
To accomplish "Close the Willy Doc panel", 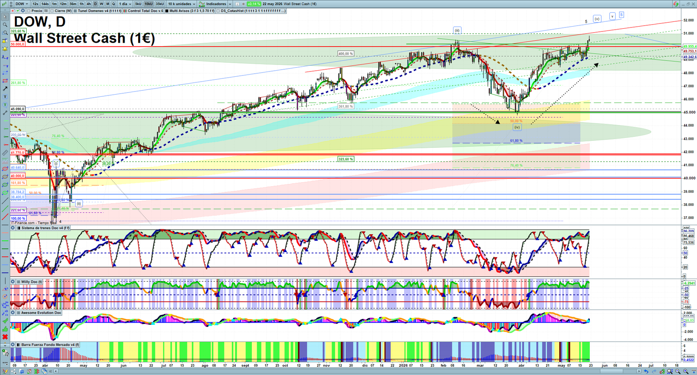I will click(x=13, y=282).
